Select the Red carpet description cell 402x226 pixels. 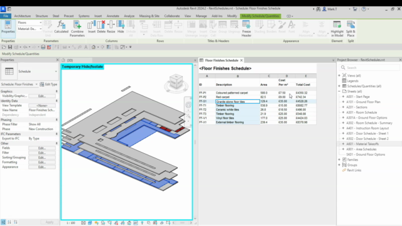coord(237,97)
